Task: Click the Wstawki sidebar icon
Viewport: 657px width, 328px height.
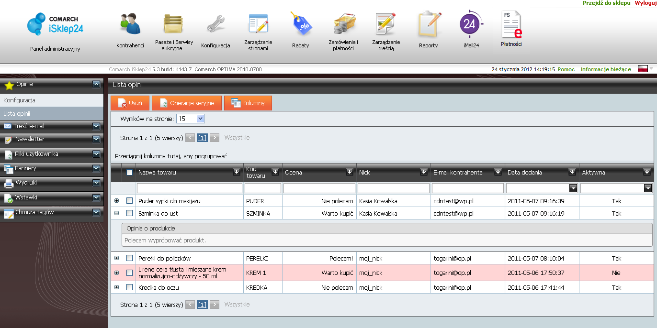Action: 8,198
